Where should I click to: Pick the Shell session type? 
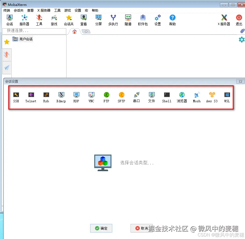[167, 97]
